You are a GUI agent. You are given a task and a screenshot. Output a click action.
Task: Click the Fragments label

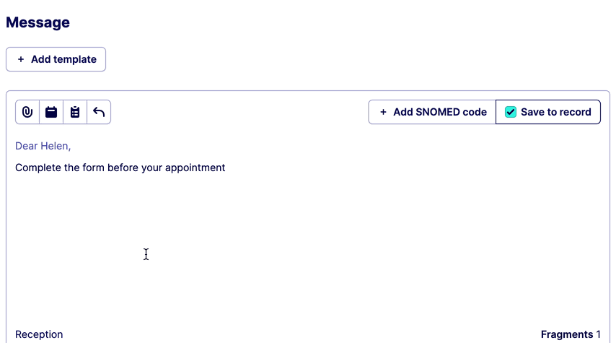pyautogui.click(x=566, y=334)
